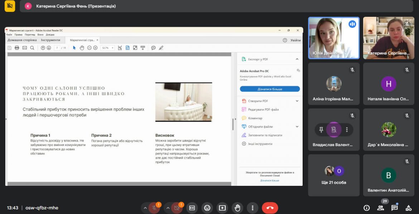The height and width of the screenshot is (214, 419).
Task: Click the Present now screen share button
Action: (x=222, y=208)
